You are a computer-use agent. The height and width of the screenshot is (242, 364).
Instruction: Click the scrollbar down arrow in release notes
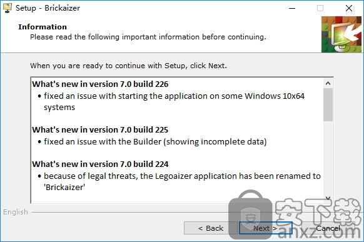[328, 198]
